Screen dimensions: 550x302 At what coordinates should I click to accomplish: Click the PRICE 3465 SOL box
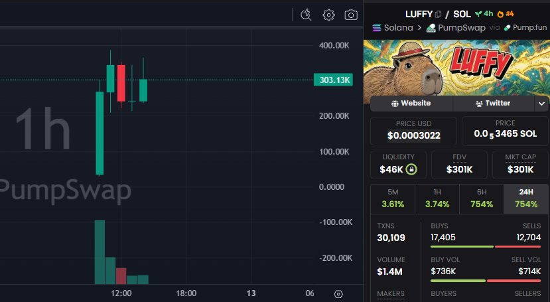coord(505,131)
